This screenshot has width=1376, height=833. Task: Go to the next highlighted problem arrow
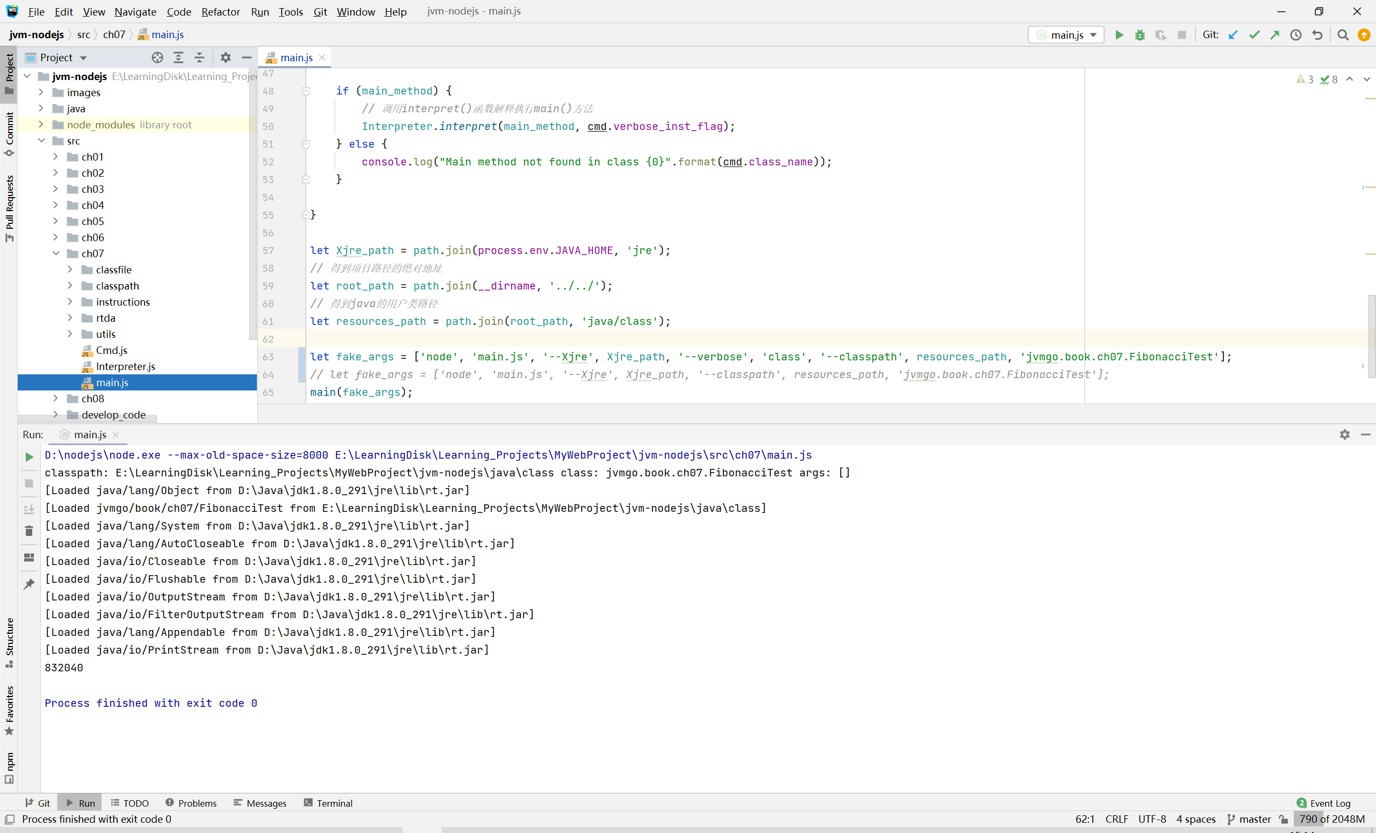(1366, 79)
